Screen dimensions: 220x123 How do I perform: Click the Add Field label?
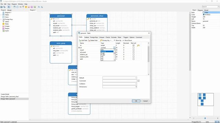click(84, 40)
